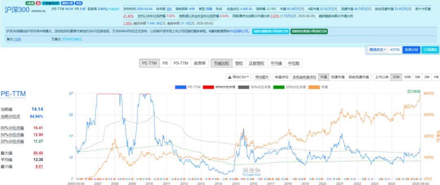440x185 pixels.
Task: Toggle the 20%分位点值 green legend series
Action: (x=279, y=87)
